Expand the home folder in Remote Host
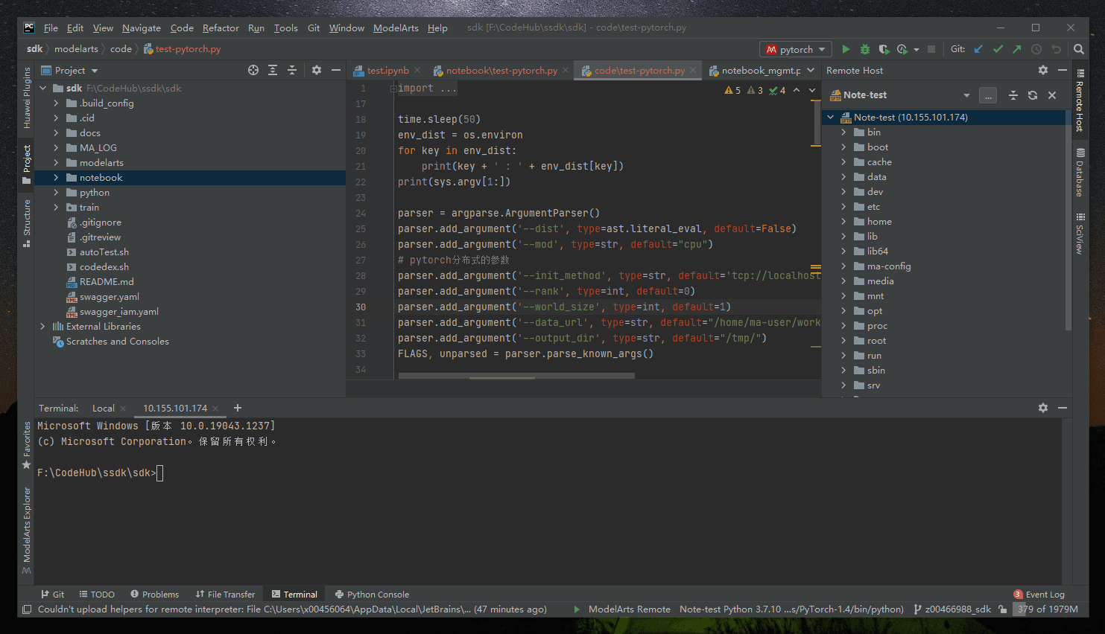1105x634 pixels. coord(843,222)
